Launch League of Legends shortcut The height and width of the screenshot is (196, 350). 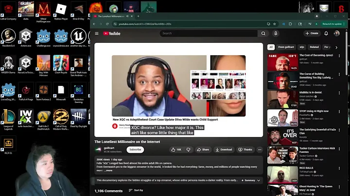(x=8, y=119)
